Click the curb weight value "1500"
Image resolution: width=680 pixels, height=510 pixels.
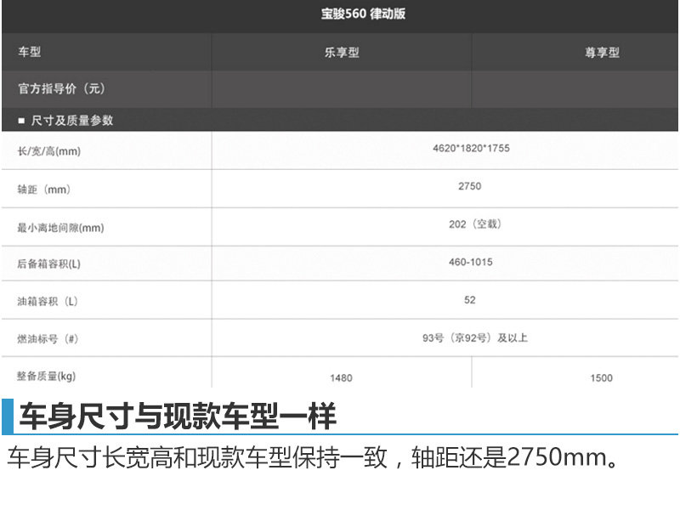(x=602, y=378)
